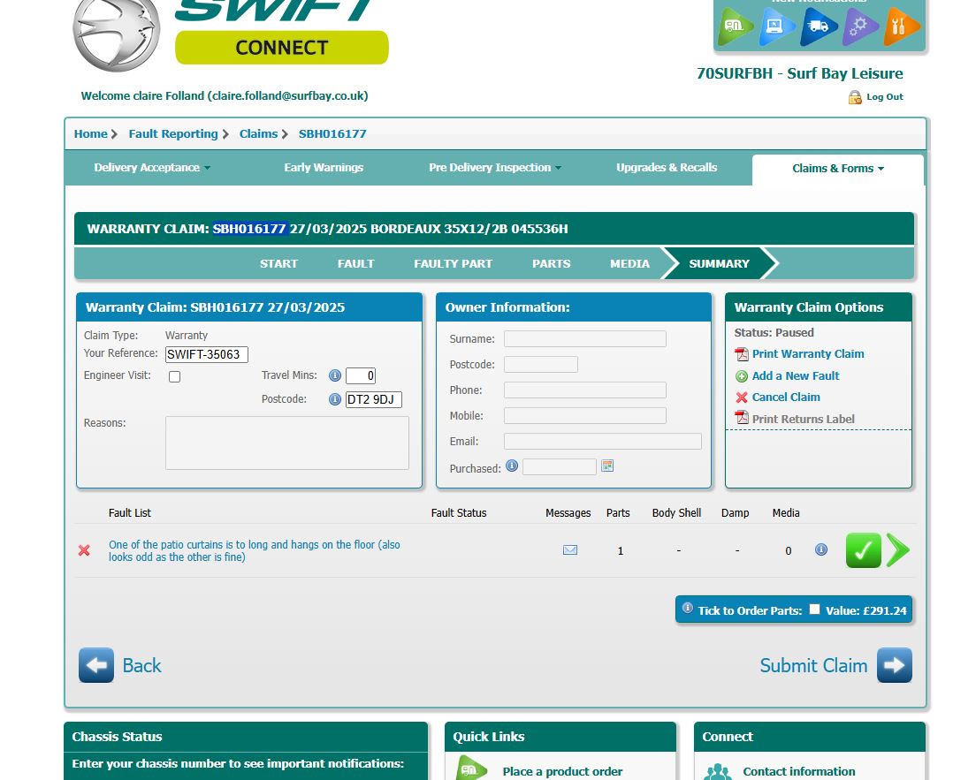Screen dimensions: 976x780
Task: Click the Travel Mins info icon
Action: pyautogui.click(x=334, y=375)
